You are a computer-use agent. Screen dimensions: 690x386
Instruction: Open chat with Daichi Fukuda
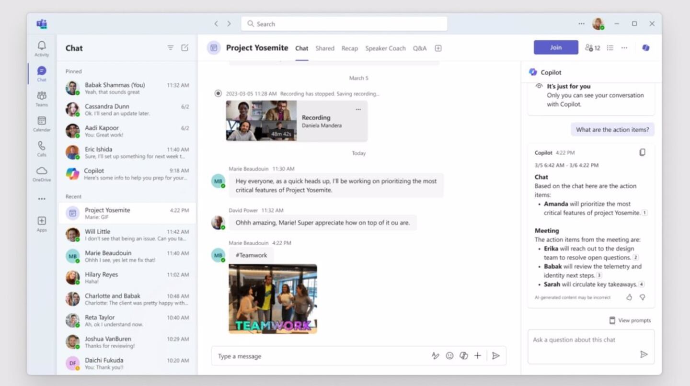coord(127,363)
